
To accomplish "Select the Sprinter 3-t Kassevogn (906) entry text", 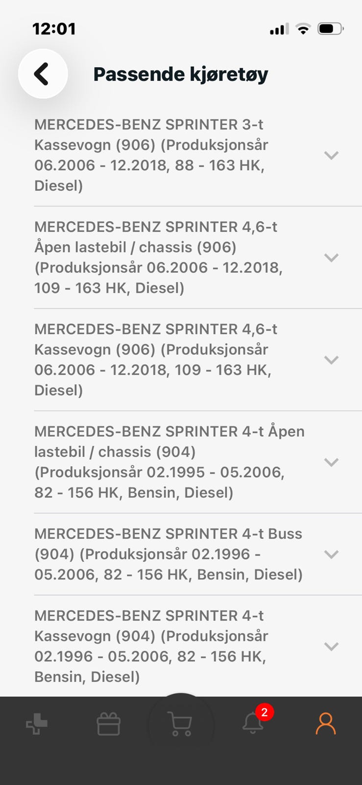I will click(x=152, y=155).
